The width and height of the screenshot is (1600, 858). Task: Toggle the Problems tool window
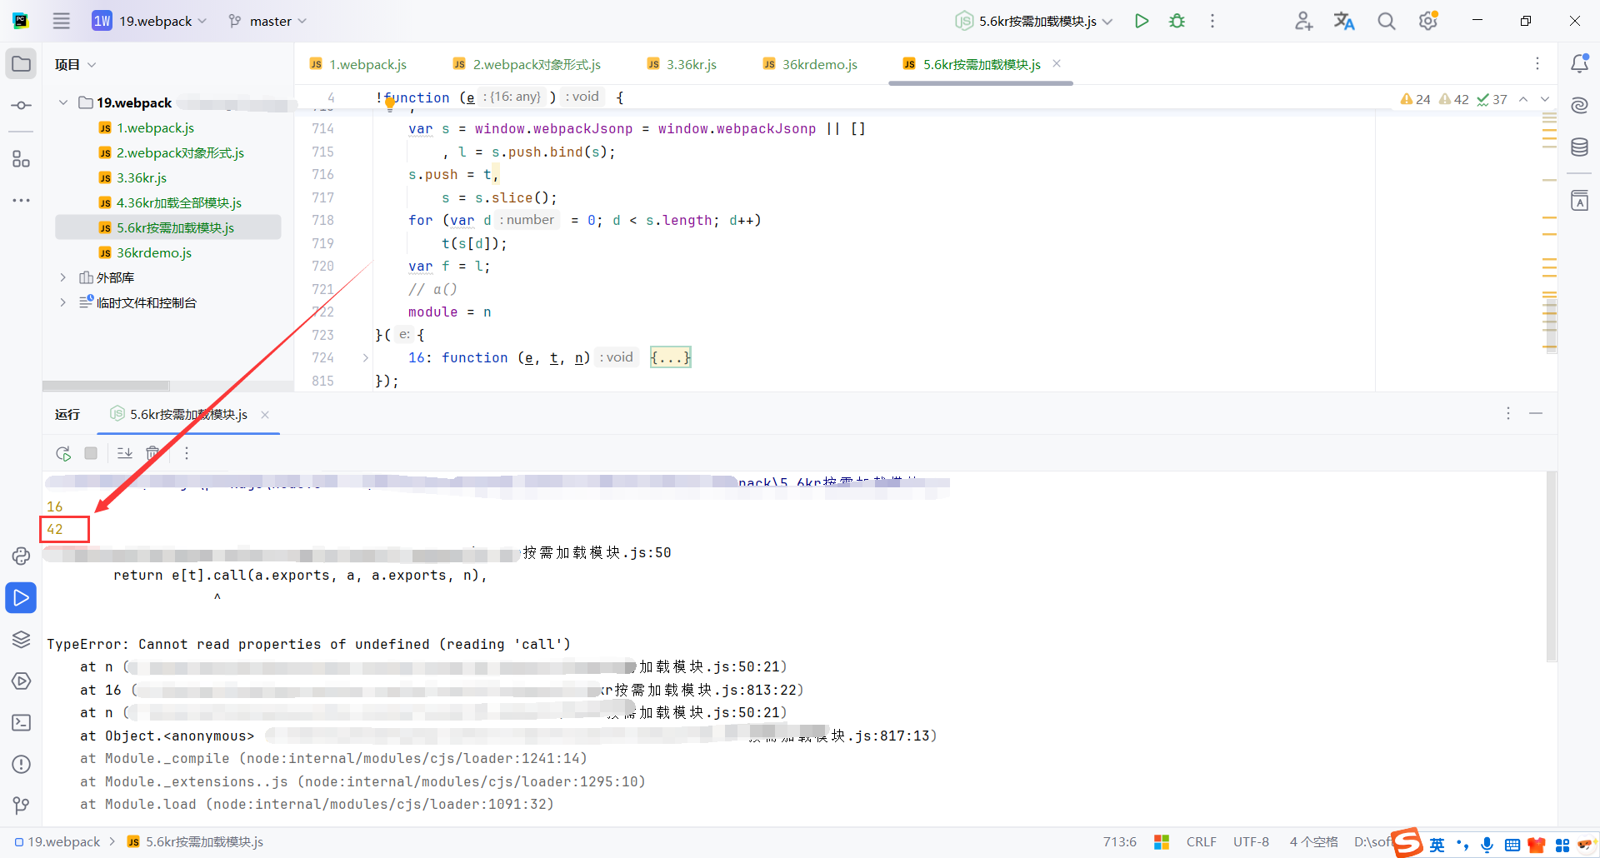point(21,765)
